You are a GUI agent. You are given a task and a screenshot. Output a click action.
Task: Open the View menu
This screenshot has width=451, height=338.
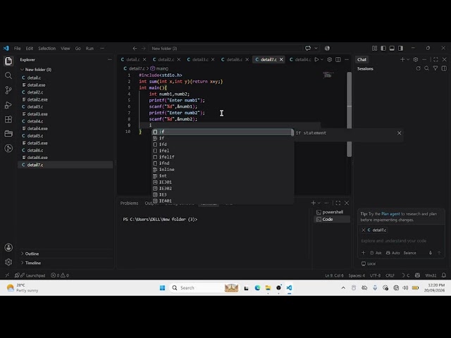66,49
